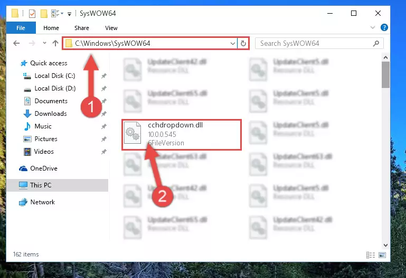Click the pin icon beside Music
This screenshot has width=406, height=278.
(103, 126)
